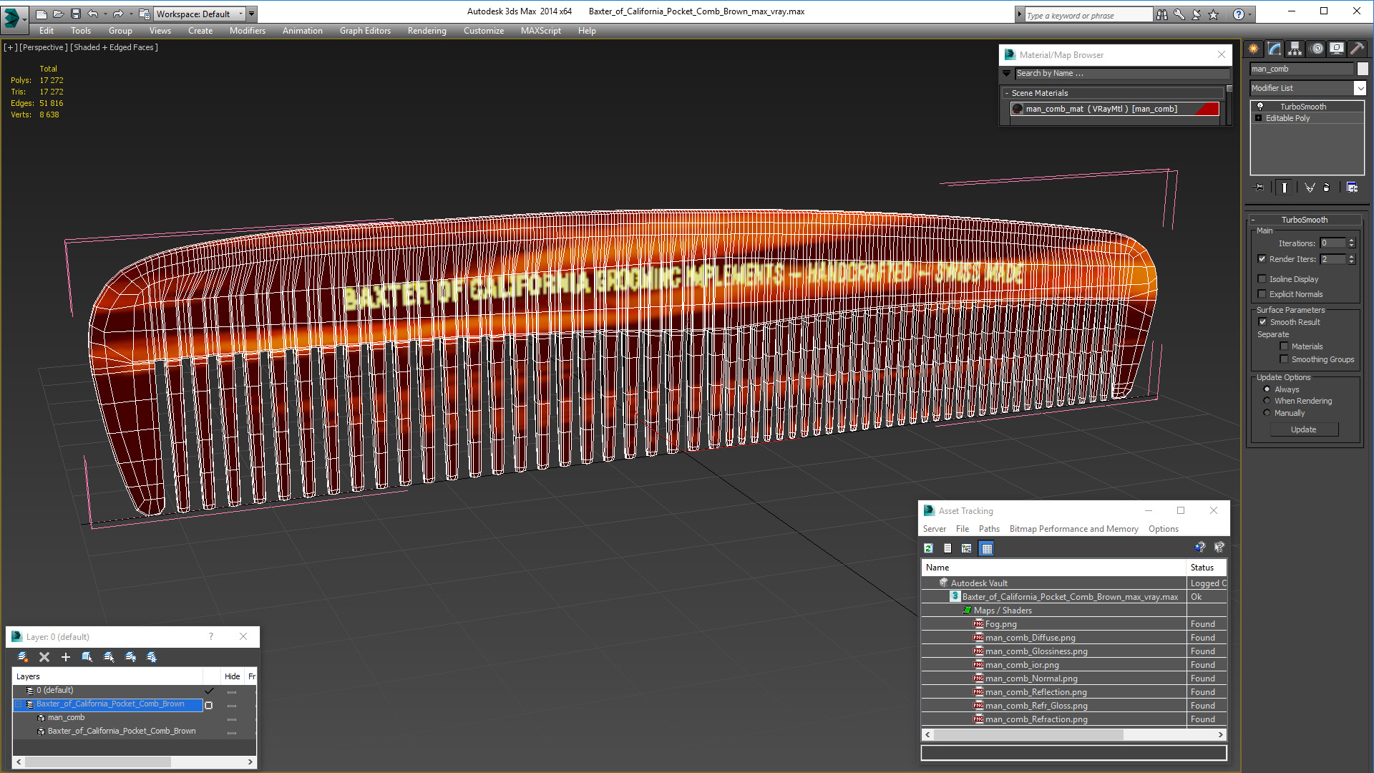1374x773 pixels.
Task: Click the Name column header in Asset Tracking
Action: (1054, 568)
